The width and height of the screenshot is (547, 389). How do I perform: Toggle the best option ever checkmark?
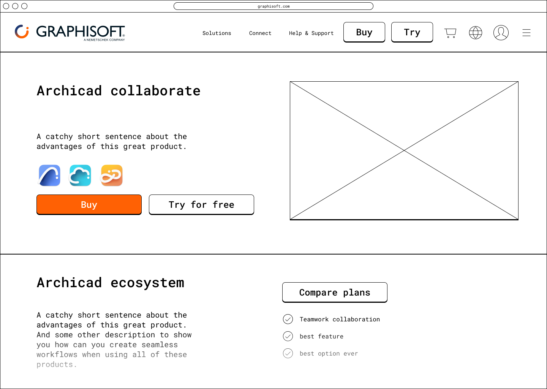[x=288, y=353]
